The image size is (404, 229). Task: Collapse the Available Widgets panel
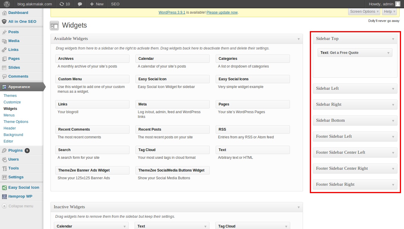coord(299,39)
